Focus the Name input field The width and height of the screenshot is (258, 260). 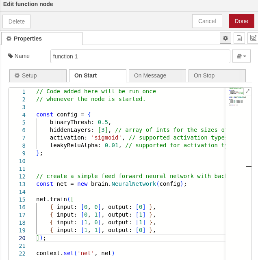pos(140,56)
